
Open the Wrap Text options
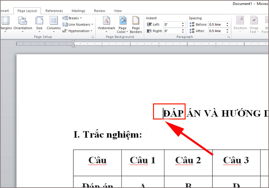[x=254, y=25]
